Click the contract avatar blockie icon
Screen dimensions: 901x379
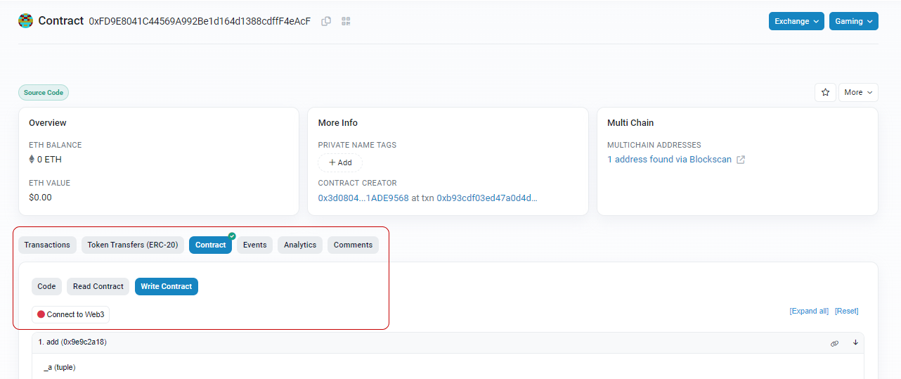pos(26,21)
